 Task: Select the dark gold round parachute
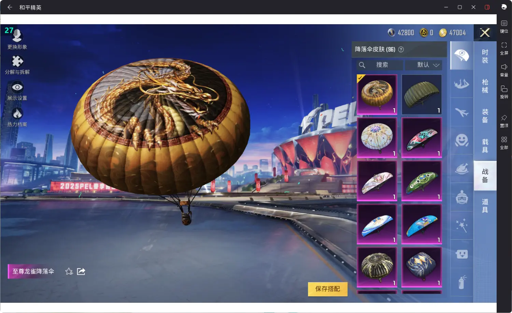point(377,267)
